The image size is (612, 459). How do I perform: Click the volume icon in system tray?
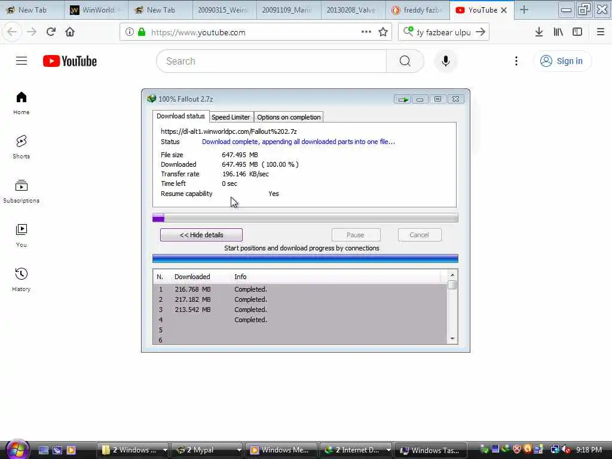567,449
